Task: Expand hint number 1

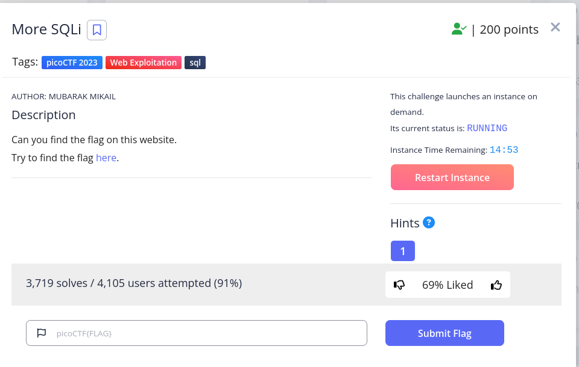Action: pyautogui.click(x=402, y=251)
